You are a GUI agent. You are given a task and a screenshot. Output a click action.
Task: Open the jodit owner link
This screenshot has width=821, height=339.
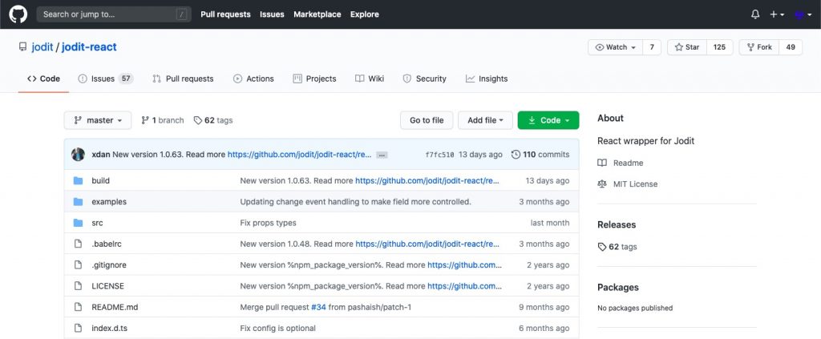pyautogui.click(x=42, y=47)
